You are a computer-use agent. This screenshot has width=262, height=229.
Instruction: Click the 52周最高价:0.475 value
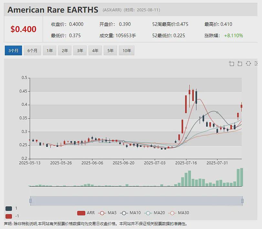(x=170, y=24)
